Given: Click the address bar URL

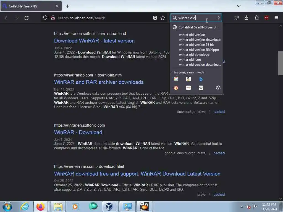Looking at the screenshot, I should pyautogui.click(x=82, y=18).
